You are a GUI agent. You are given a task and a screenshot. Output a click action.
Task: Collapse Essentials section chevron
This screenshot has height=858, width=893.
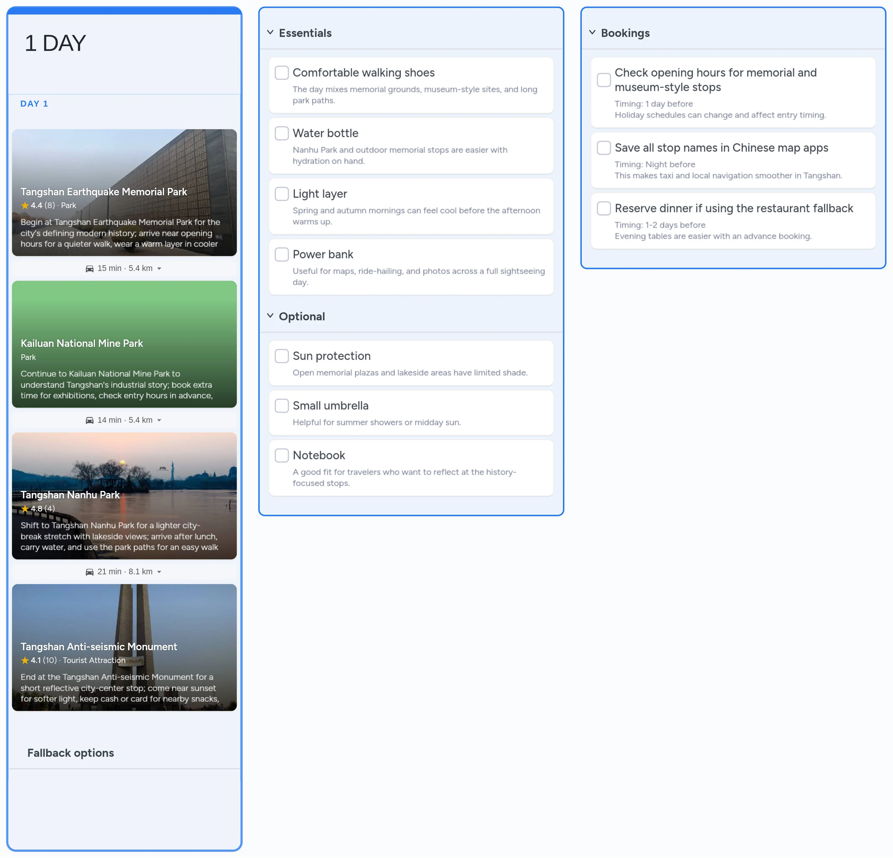click(270, 33)
